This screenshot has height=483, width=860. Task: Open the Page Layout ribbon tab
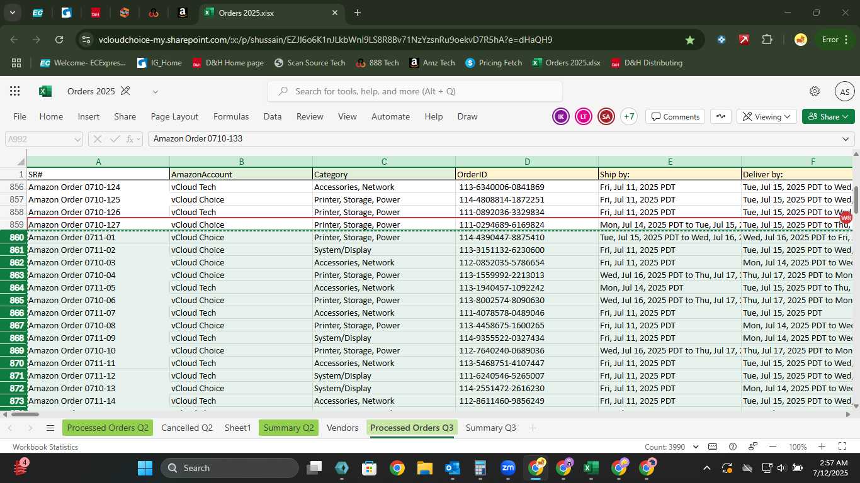click(174, 116)
